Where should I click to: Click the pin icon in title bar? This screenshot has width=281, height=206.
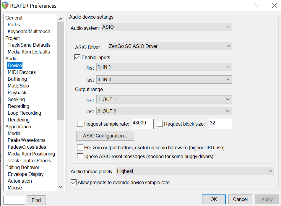(257, 5)
